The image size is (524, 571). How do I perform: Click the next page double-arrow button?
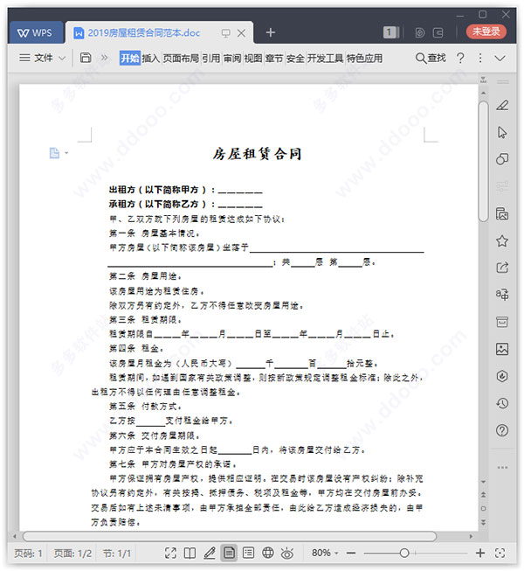(x=483, y=522)
